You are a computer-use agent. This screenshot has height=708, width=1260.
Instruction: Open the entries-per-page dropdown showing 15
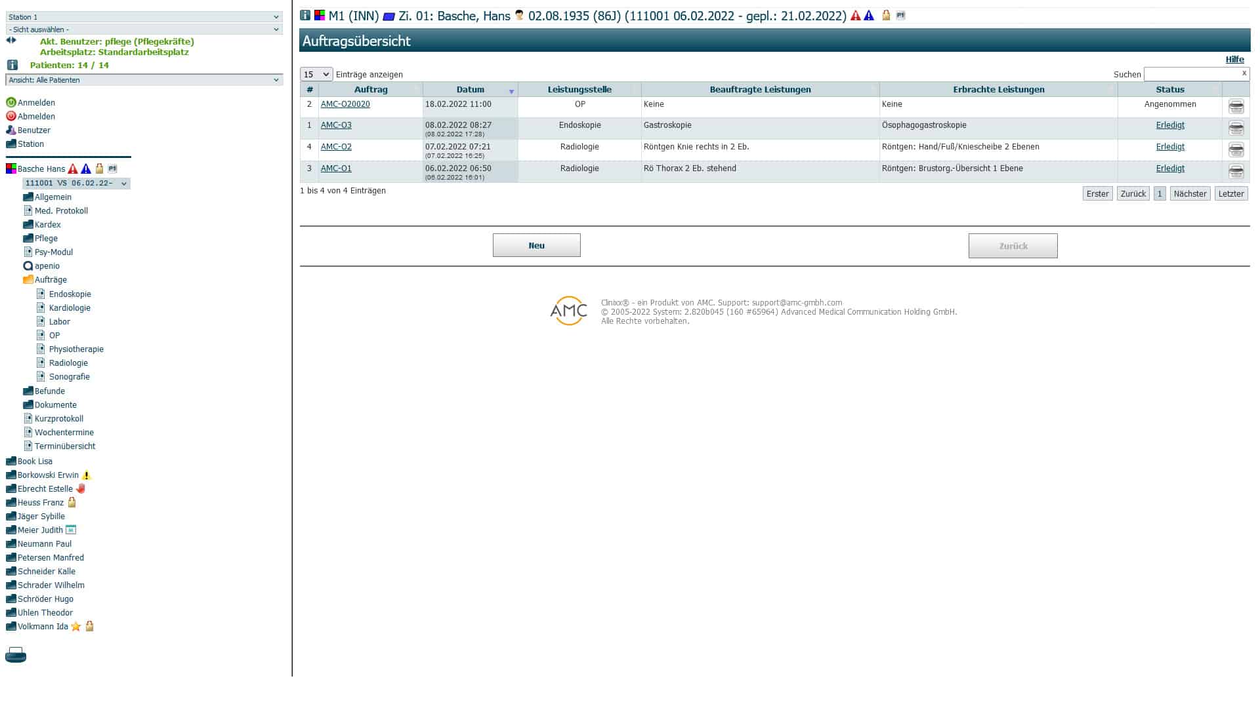point(316,75)
